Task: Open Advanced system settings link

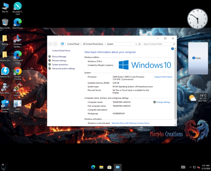Action: click(x=63, y=68)
